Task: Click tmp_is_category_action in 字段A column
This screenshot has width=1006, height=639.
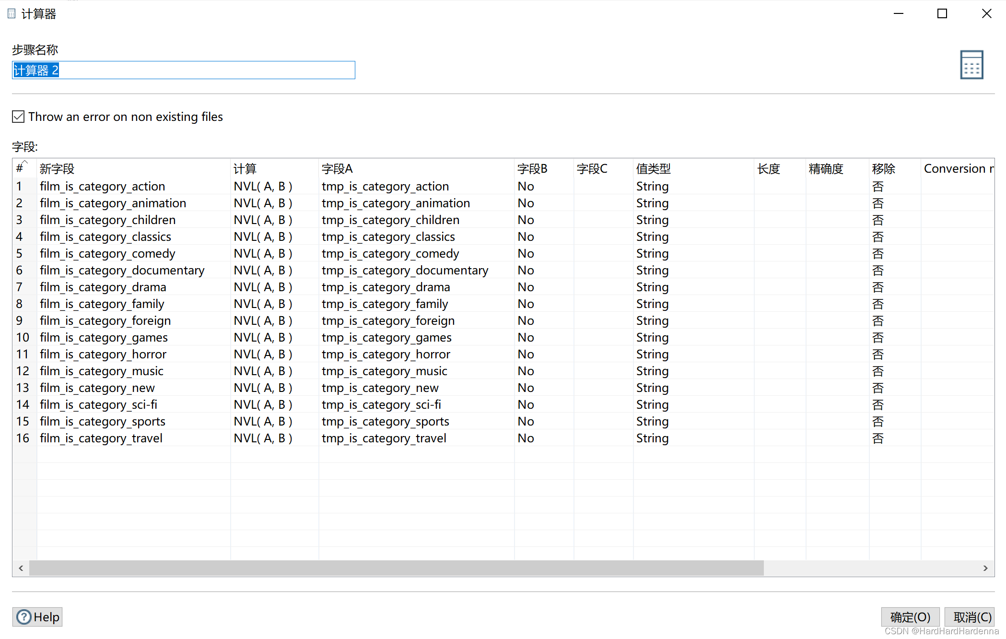Action: click(417, 186)
